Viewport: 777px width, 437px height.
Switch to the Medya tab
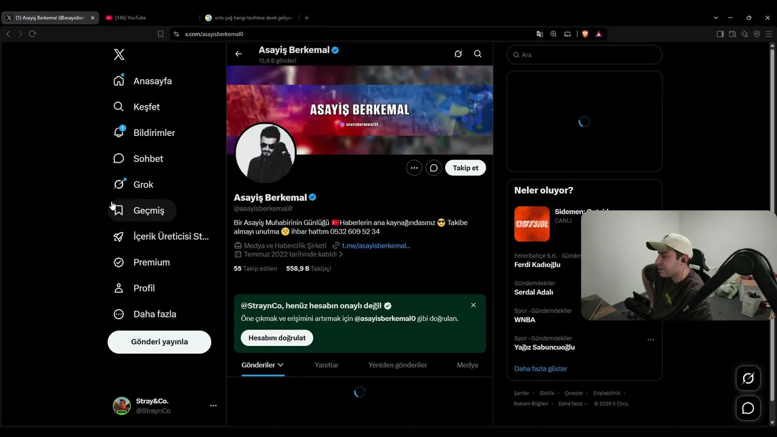point(467,365)
